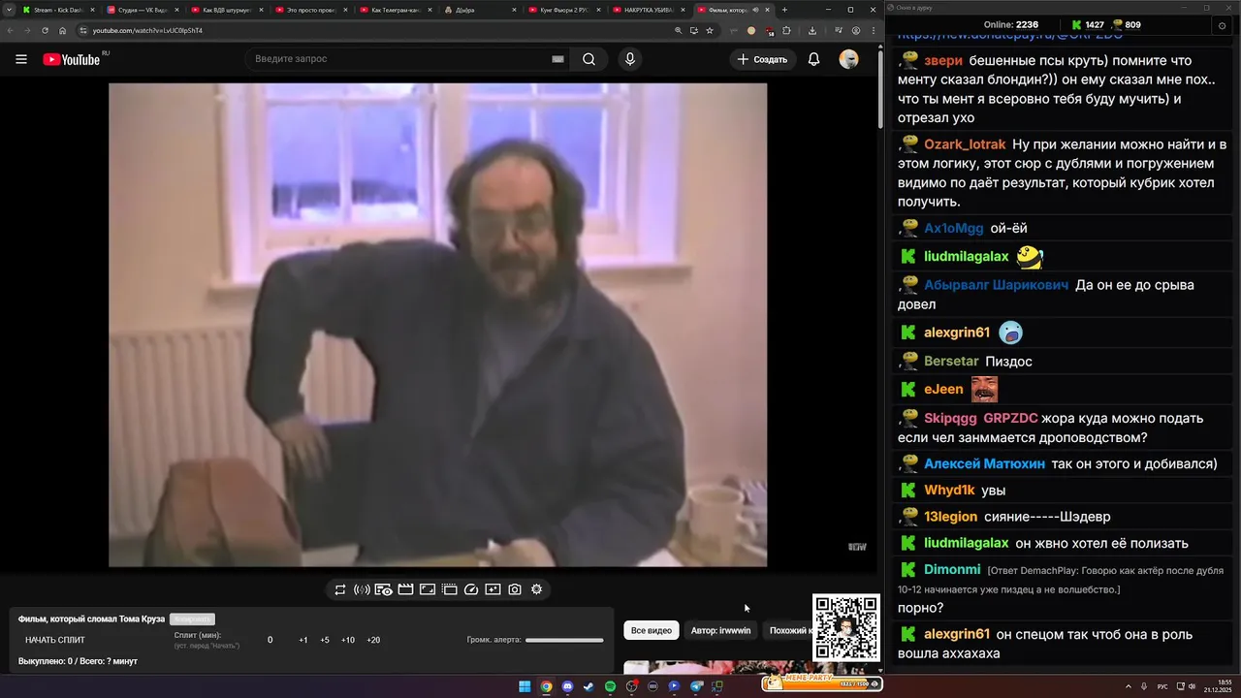The image size is (1241, 698).
Task: Click the video player frame
Action: point(437,325)
